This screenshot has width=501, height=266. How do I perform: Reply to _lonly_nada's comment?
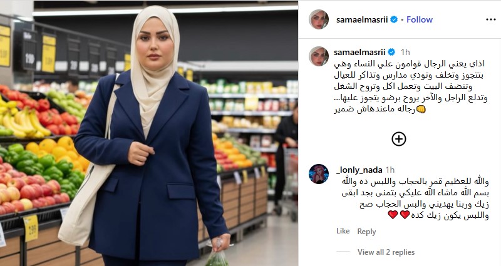[366, 232]
